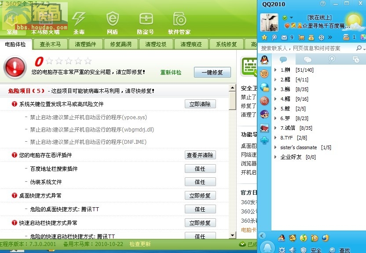Trust the dangerous desktop shortcut 腾讯TT
Image resolution: width=366 pixels, height=253 pixels.
point(200,209)
